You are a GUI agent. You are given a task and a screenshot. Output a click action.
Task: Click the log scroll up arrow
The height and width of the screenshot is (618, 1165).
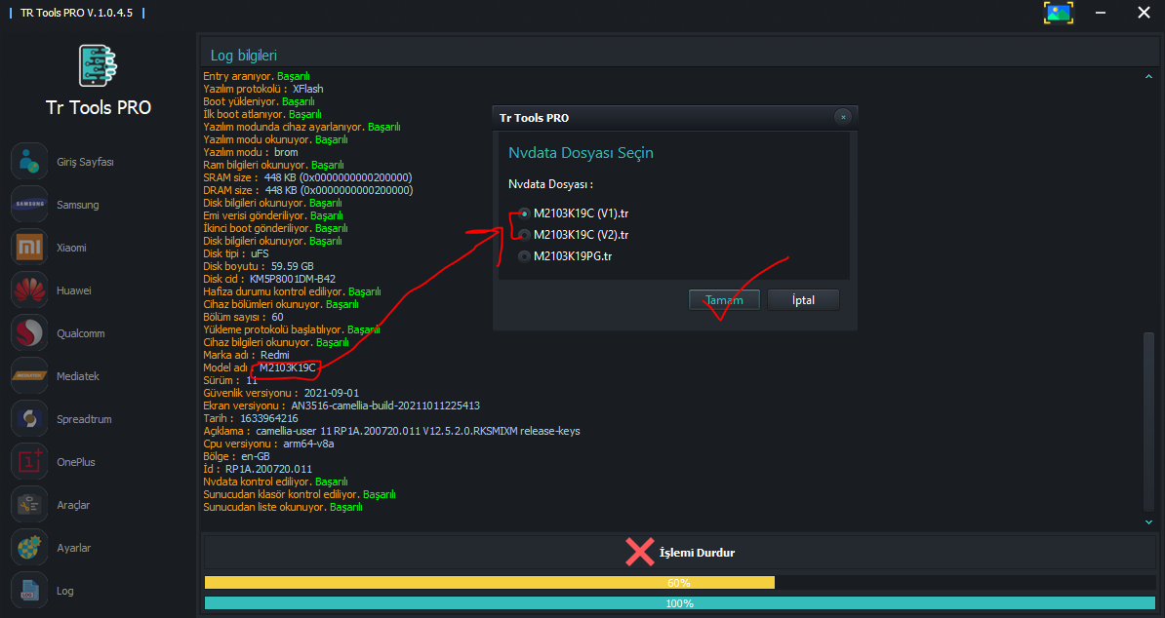pyautogui.click(x=1148, y=76)
